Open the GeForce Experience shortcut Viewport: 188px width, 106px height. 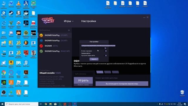(x=4, y=84)
